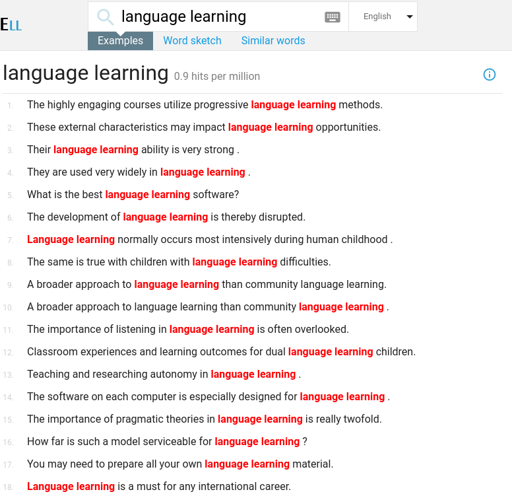Click the highlighted keyword in sentence 12

(330, 352)
